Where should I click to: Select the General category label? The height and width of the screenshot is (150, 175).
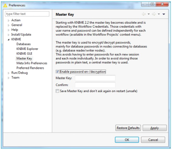(17, 25)
